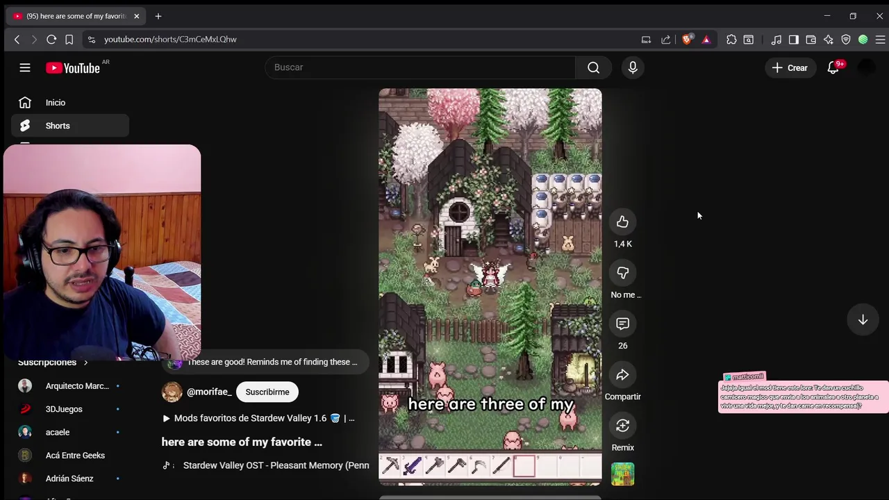Open the notifications bell
The height and width of the screenshot is (500, 889).
(x=833, y=67)
